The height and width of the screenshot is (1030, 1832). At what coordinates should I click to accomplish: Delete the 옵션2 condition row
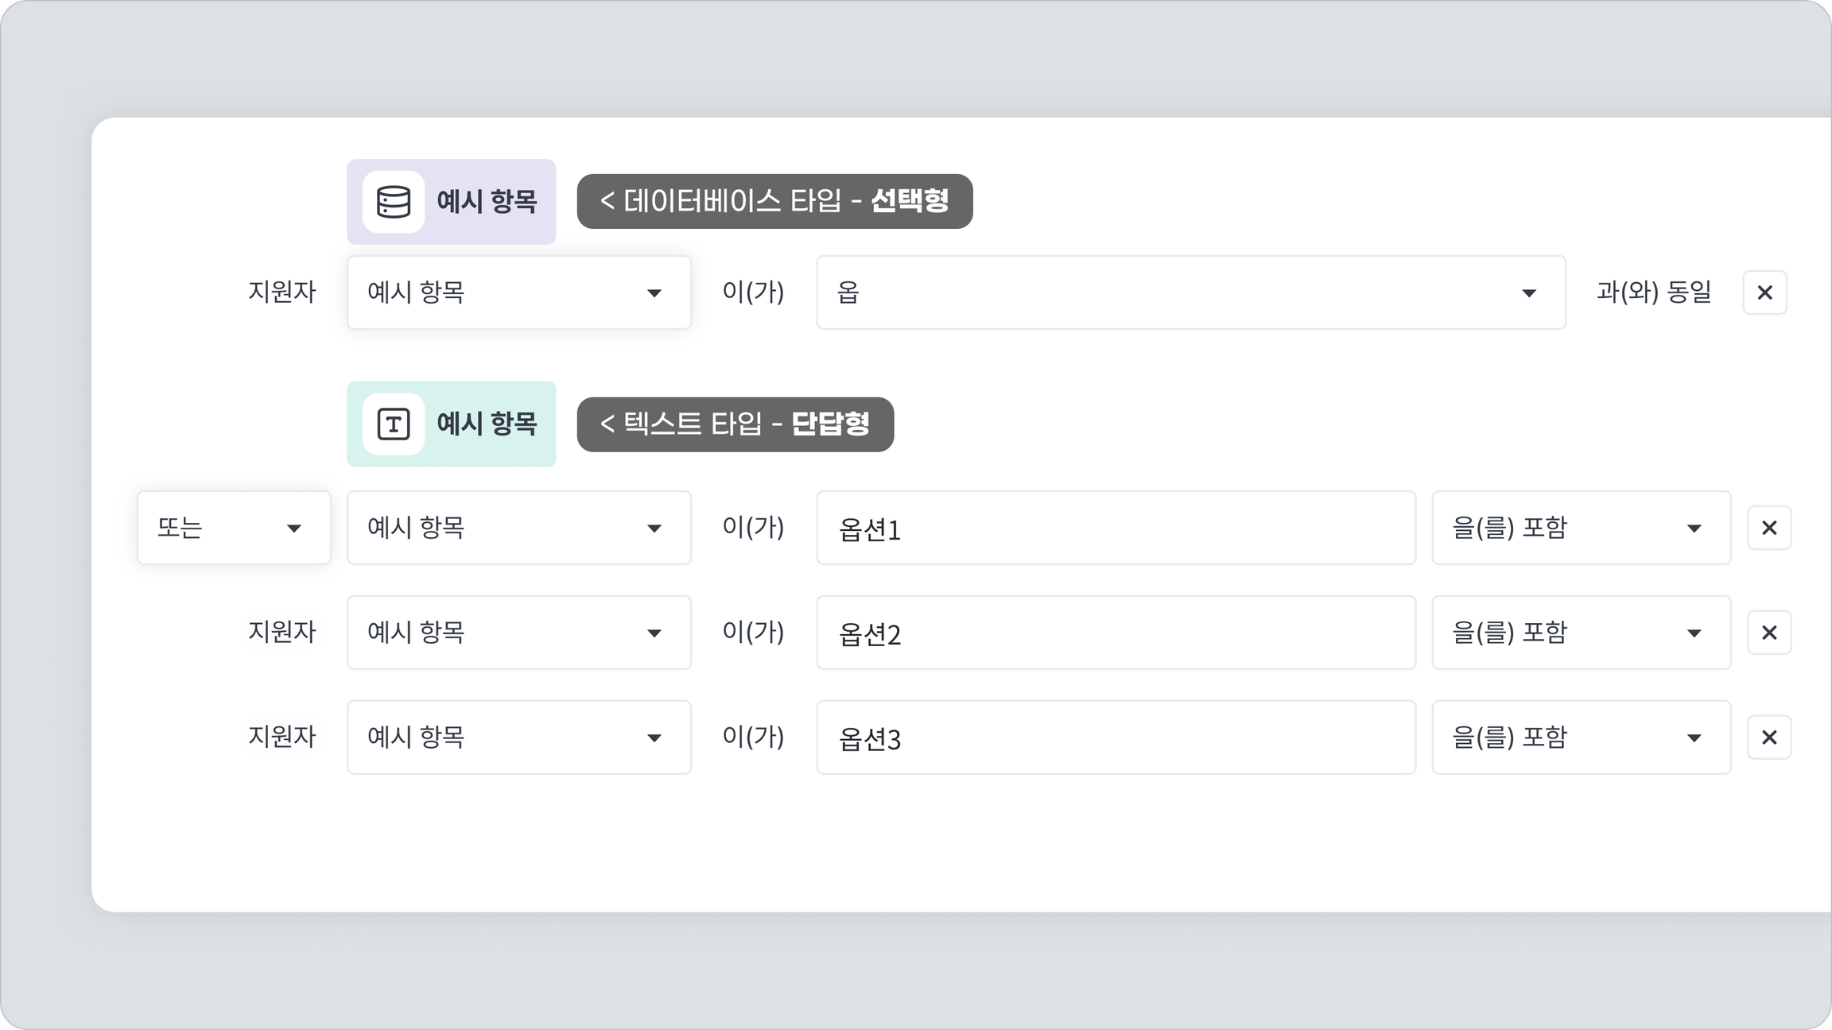tap(1769, 633)
